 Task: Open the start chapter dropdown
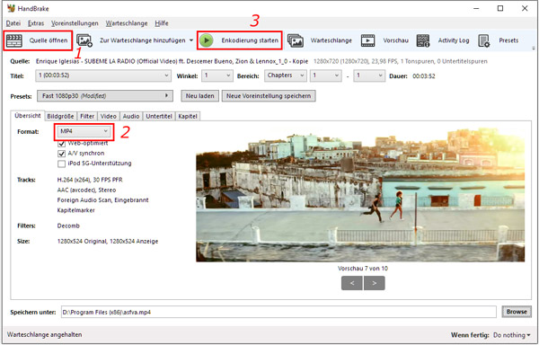coord(325,75)
